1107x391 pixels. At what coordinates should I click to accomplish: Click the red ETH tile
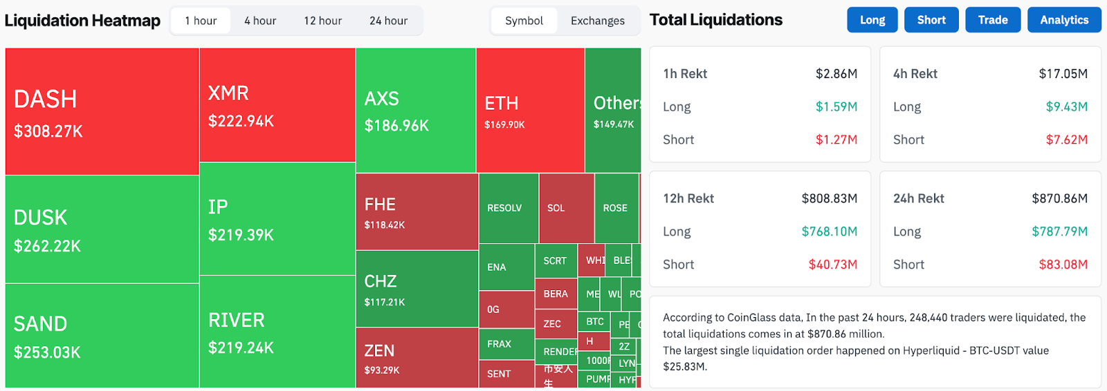(530, 111)
